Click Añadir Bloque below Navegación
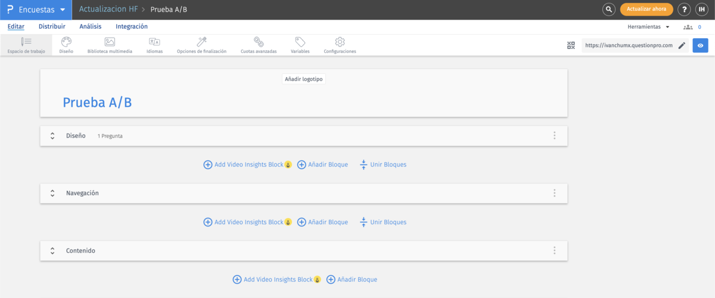This screenshot has height=298, width=715. pos(322,222)
